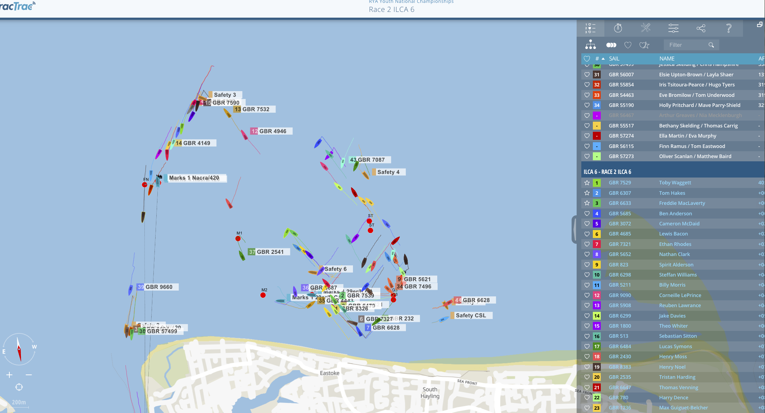The height and width of the screenshot is (413, 765).
Task: Show favorites only with heart filter
Action: [628, 45]
